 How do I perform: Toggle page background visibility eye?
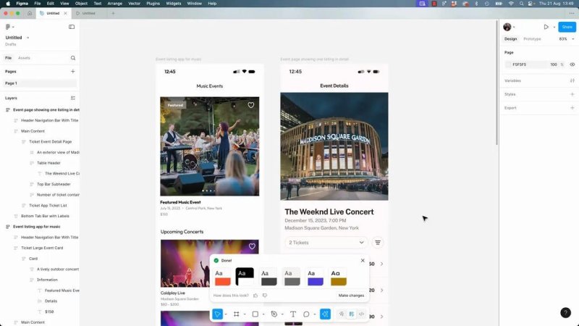tap(572, 64)
